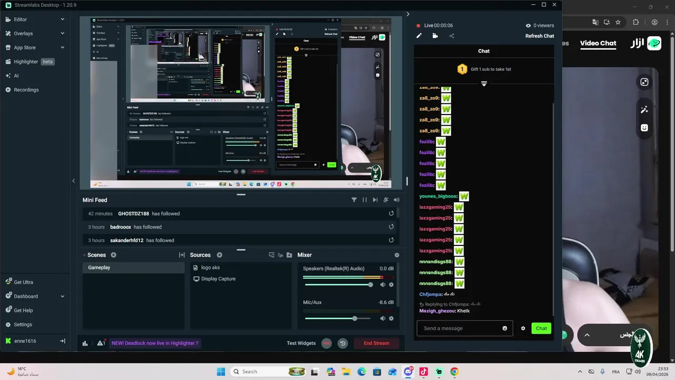Open the emoji picker in chat input

(x=505, y=328)
